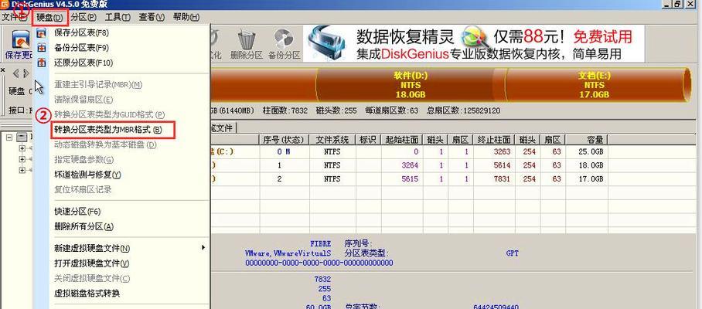Select 坏道检测与修复(Y)
The image size is (702, 309).
click(x=88, y=175)
